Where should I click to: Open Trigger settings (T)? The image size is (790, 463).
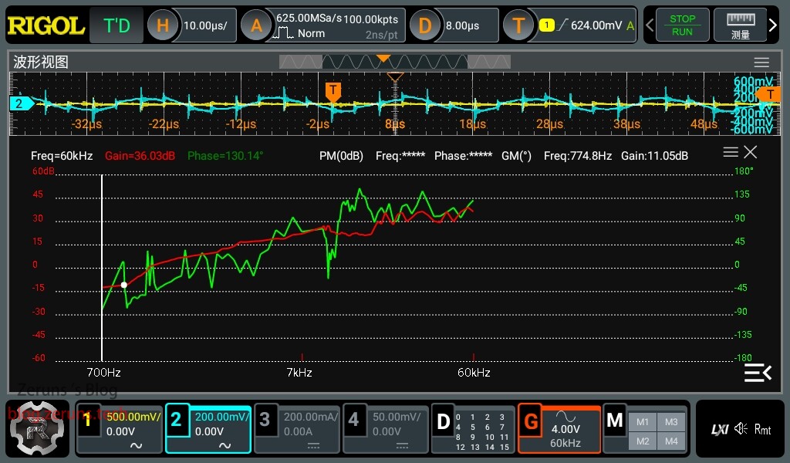click(x=518, y=25)
